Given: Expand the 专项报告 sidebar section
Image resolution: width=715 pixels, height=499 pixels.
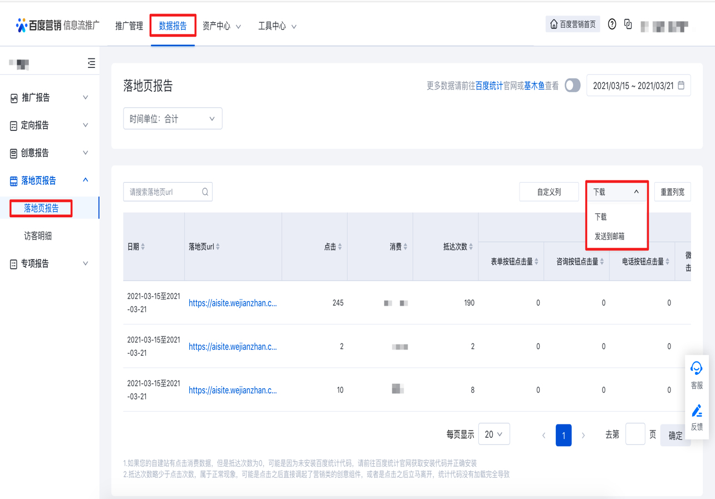Looking at the screenshot, I should coord(49,263).
